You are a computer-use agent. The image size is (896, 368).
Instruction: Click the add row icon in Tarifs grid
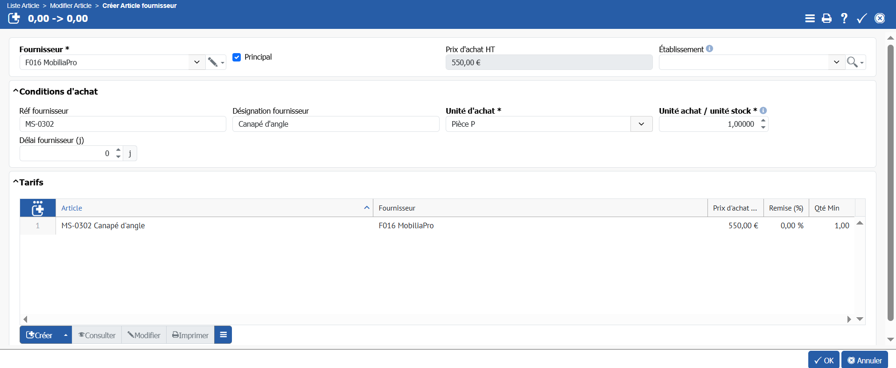tap(38, 208)
